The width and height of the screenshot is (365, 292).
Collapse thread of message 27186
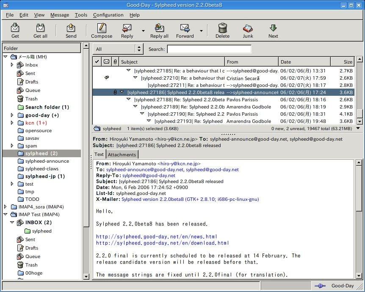[x=122, y=92]
